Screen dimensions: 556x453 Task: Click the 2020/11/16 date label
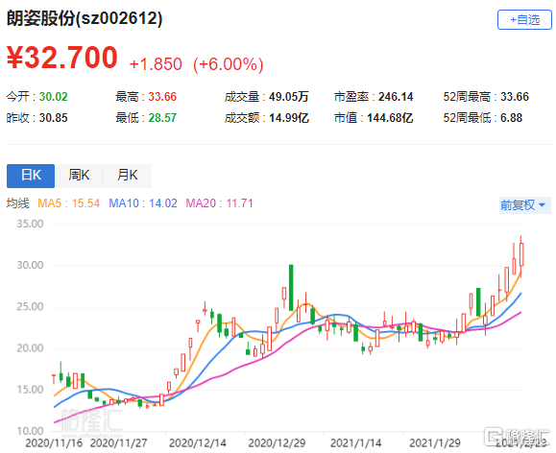(54, 443)
